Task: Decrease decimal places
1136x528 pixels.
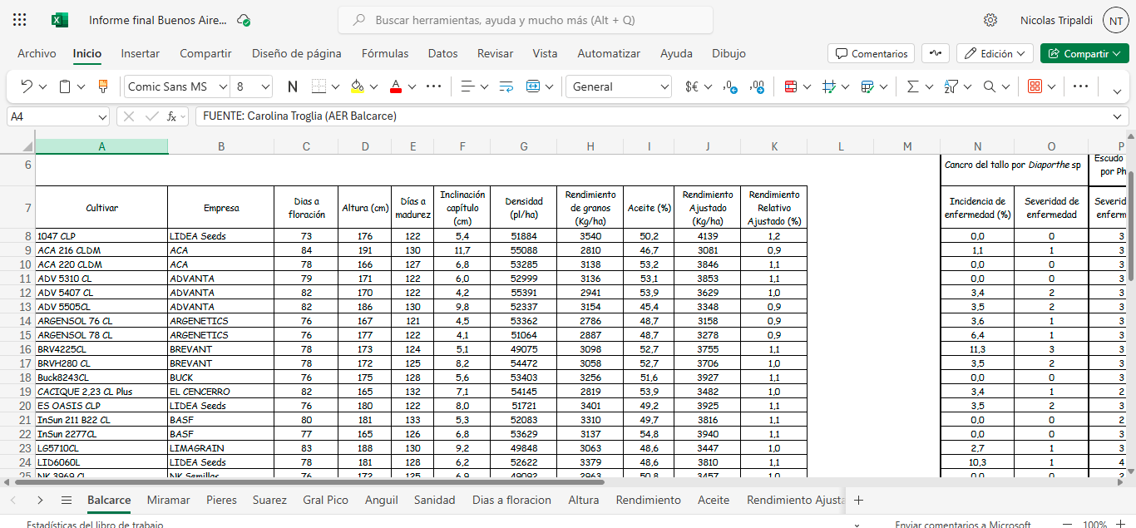Action: (730, 86)
